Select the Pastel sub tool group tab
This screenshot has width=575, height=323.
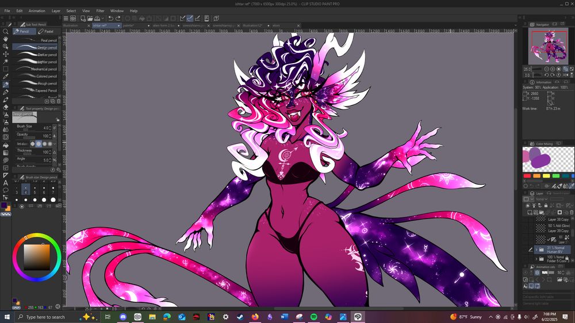48,32
